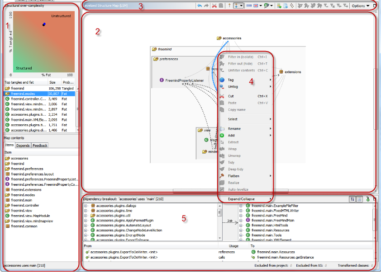This screenshot has width=381, height=273.
Task: Switch to the Depends tab
Action: pyautogui.click(x=23, y=146)
